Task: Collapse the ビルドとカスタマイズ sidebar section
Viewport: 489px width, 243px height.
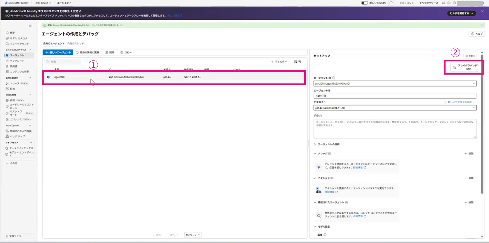Action: click(30, 50)
